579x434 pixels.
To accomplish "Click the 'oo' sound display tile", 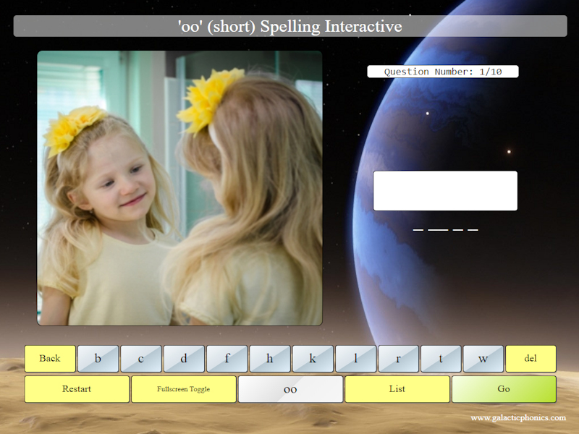I will 290,389.
